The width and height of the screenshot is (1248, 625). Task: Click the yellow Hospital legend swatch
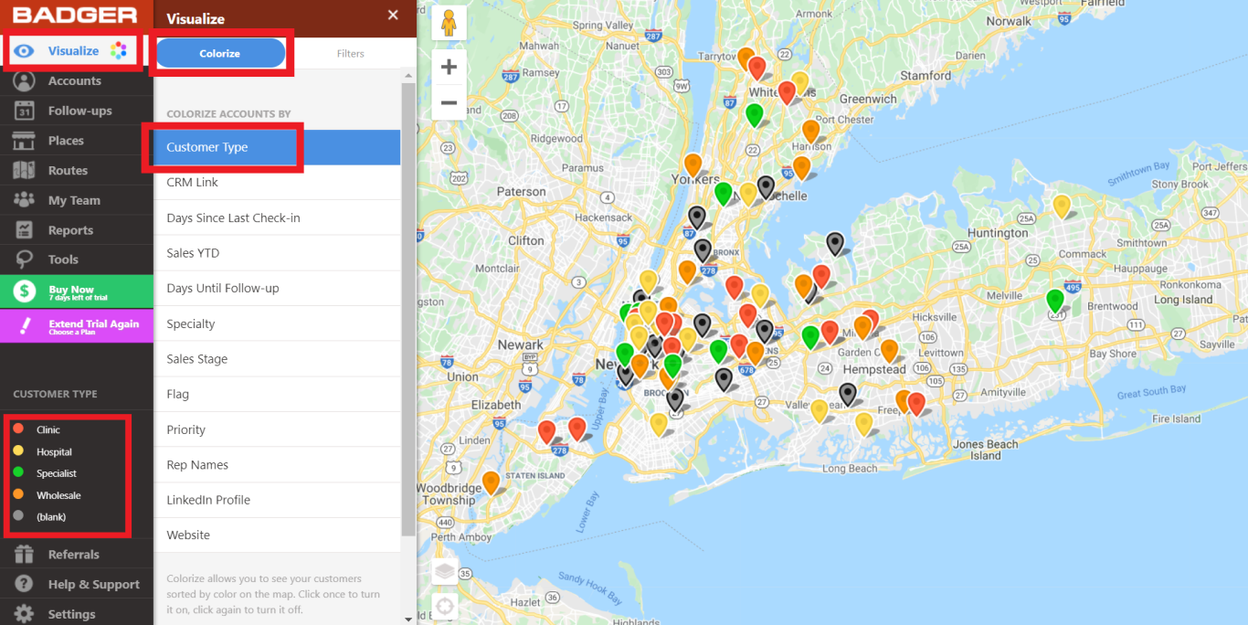(18, 451)
